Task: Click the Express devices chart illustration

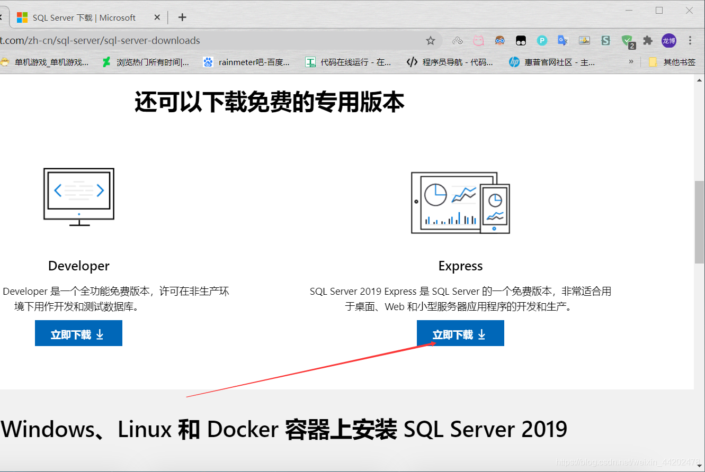Action: 460,203
